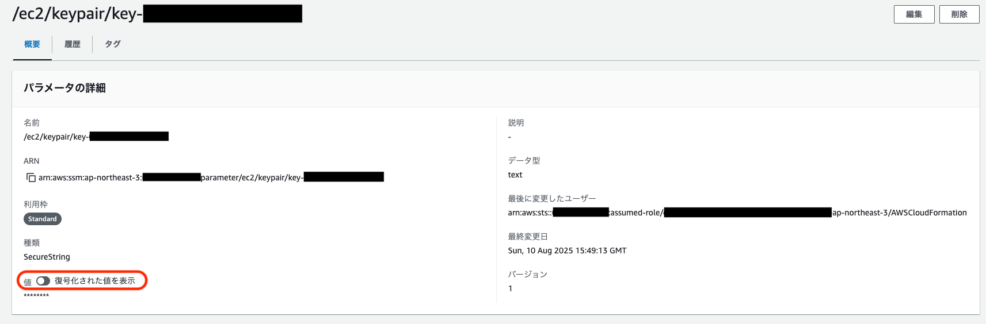Click the 利用枠 field label

(x=36, y=205)
